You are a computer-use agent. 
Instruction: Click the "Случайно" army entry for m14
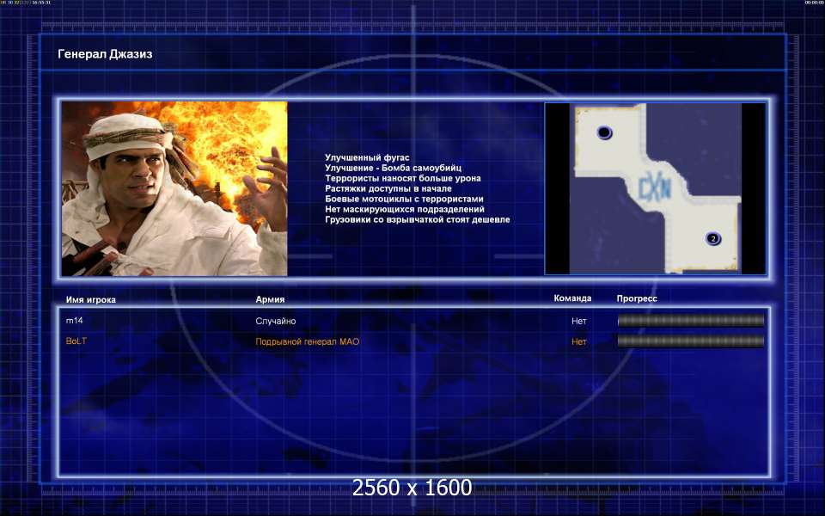pyautogui.click(x=275, y=321)
